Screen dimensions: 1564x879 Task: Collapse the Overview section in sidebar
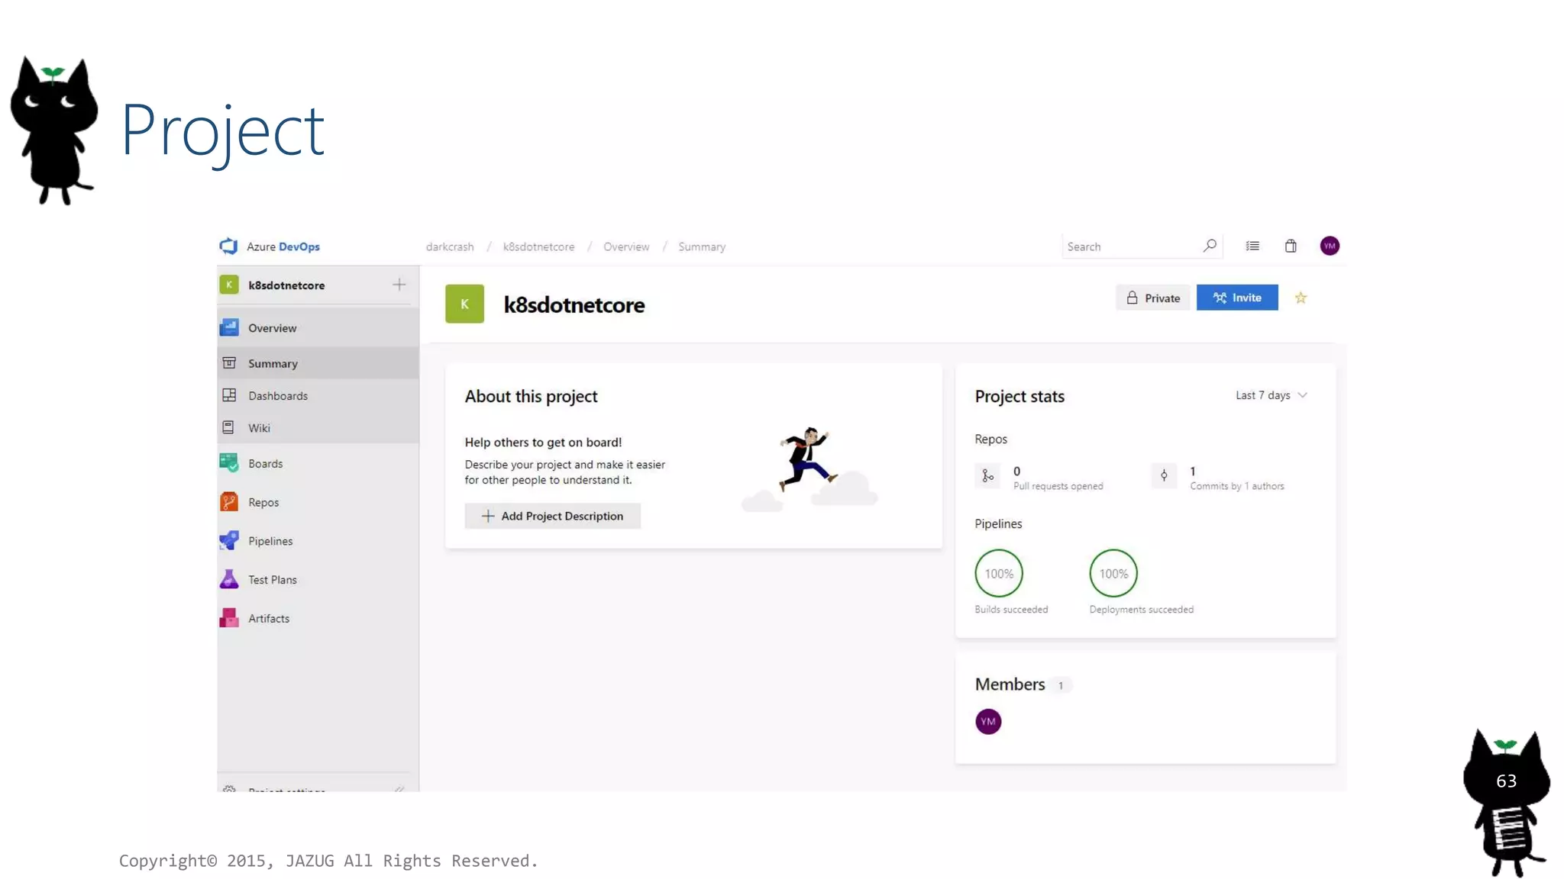(272, 328)
